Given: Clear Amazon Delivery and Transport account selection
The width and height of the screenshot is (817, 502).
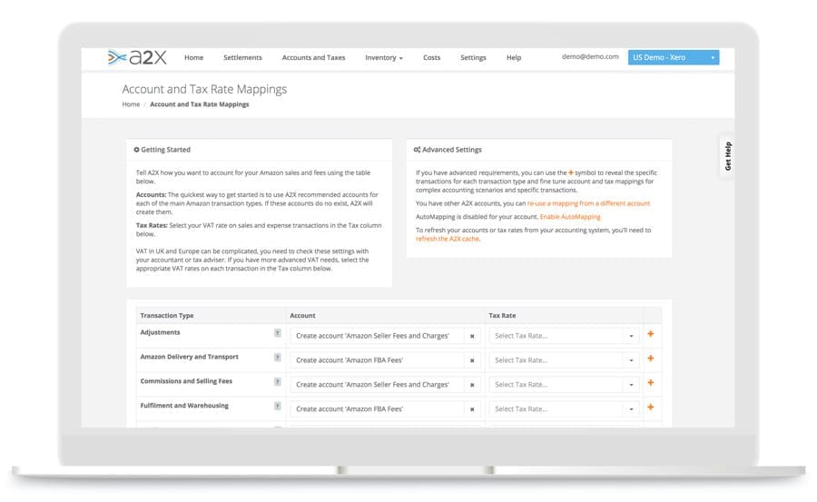Looking at the screenshot, I should [x=472, y=360].
